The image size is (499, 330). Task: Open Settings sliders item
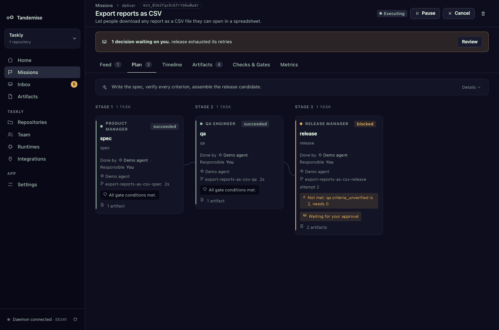(42, 184)
